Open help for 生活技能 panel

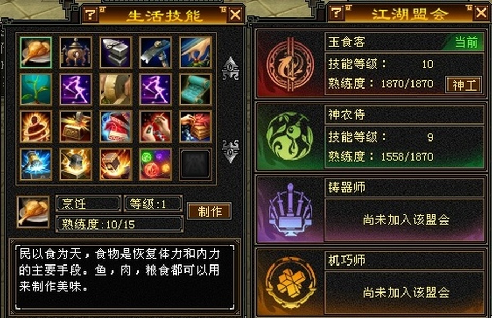click(x=90, y=15)
